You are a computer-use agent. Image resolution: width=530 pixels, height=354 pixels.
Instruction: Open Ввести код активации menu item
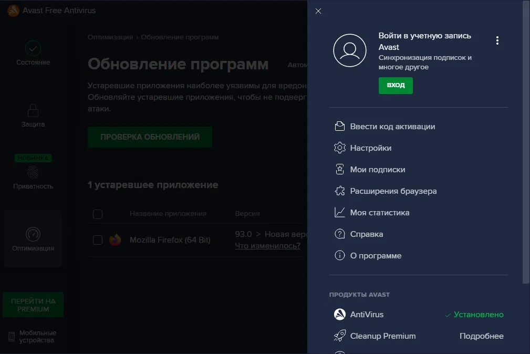(x=392, y=127)
